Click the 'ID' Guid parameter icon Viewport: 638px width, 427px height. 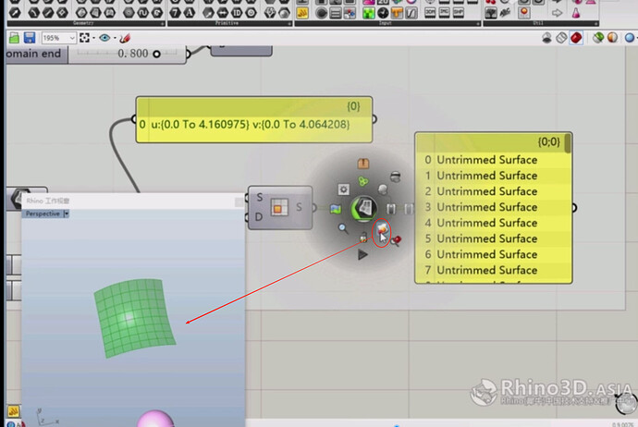[237, 13]
